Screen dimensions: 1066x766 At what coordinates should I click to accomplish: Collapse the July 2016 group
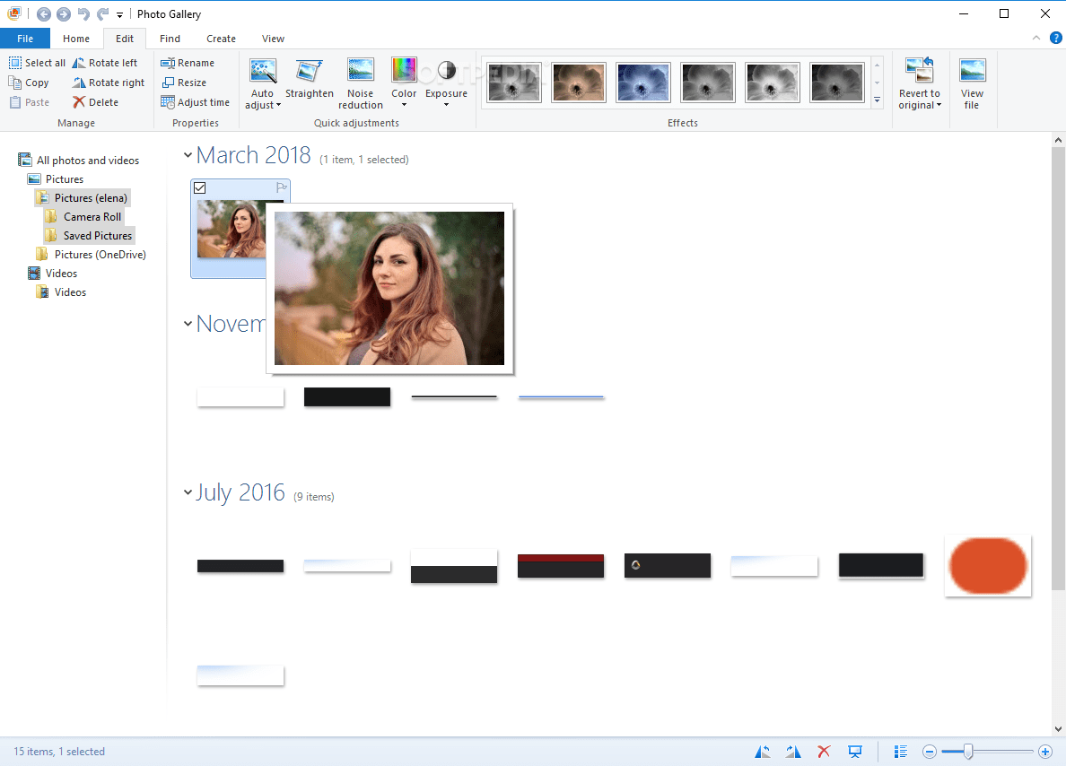pos(188,492)
